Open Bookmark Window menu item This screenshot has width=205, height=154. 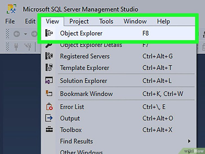[x=119, y=94]
